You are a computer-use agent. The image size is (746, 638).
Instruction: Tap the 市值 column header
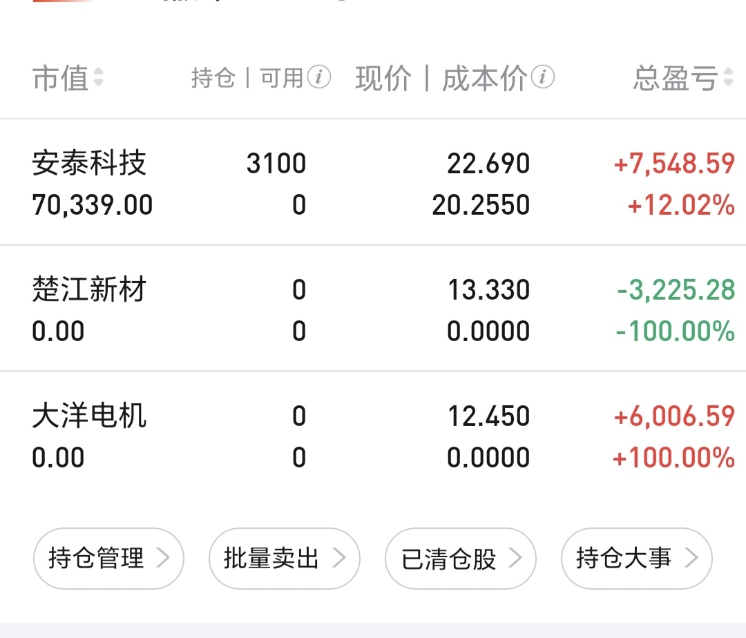[x=61, y=79]
